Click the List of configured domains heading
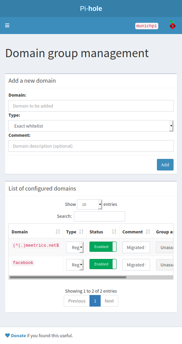 click(x=42, y=189)
